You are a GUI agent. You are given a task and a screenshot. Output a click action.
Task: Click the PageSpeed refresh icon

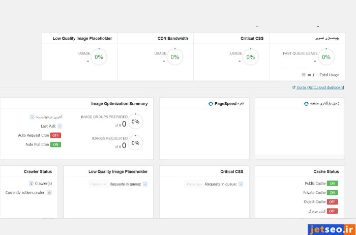click(211, 104)
